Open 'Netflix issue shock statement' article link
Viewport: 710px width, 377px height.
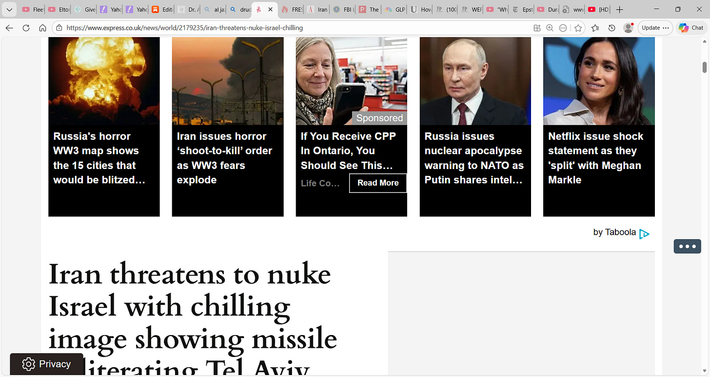[596, 158]
